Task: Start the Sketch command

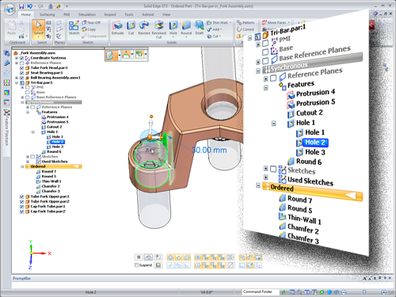Action: point(74,28)
